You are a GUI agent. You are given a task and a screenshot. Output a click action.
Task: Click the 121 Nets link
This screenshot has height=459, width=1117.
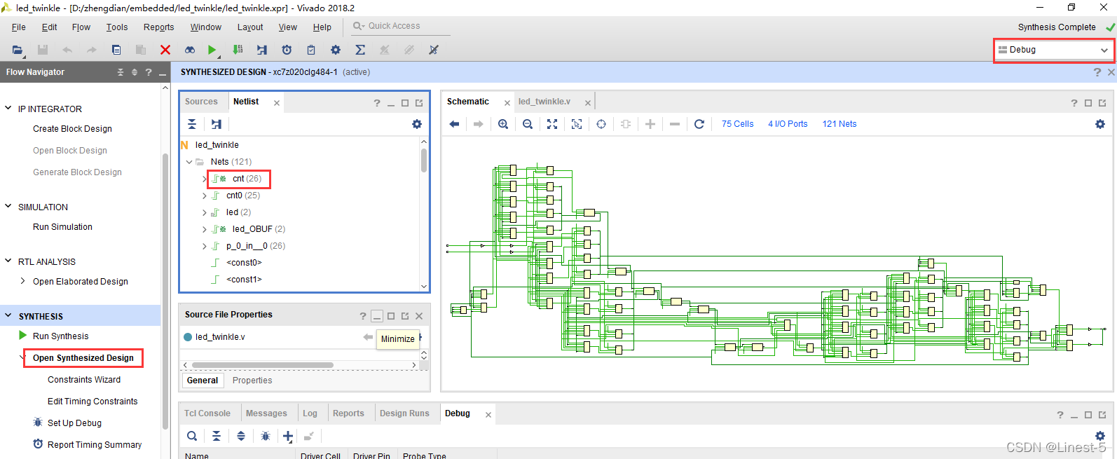coord(840,124)
